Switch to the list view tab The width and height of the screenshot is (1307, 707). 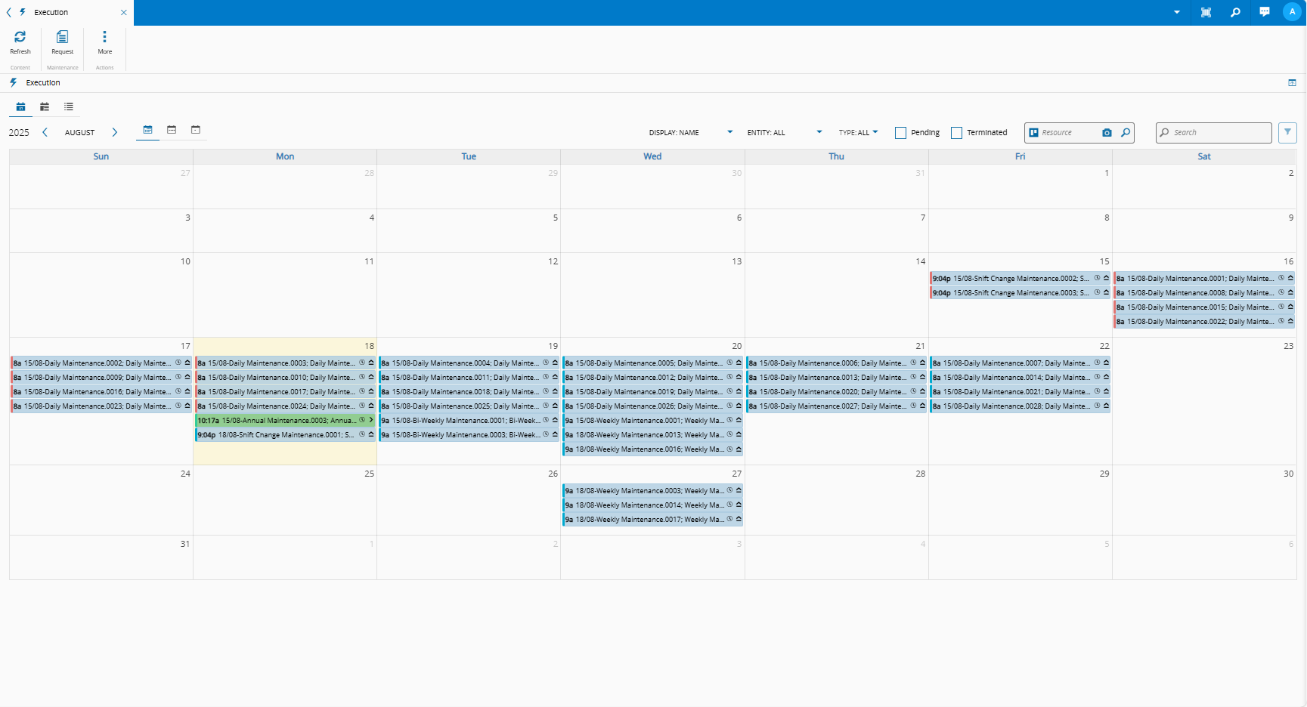69,107
